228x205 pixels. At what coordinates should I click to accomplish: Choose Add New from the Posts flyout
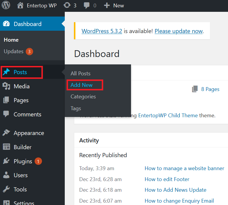[81, 85]
